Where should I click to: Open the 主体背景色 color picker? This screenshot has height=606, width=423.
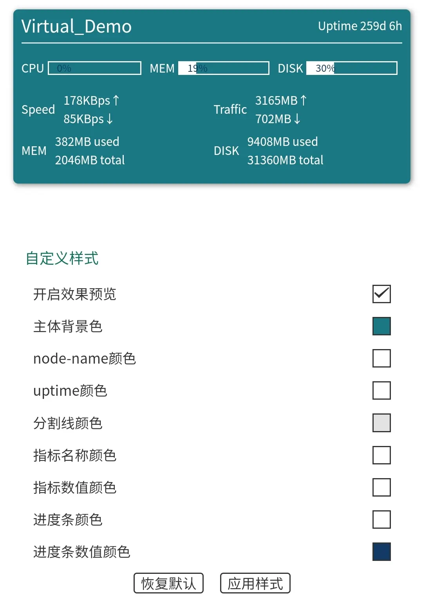(x=381, y=326)
